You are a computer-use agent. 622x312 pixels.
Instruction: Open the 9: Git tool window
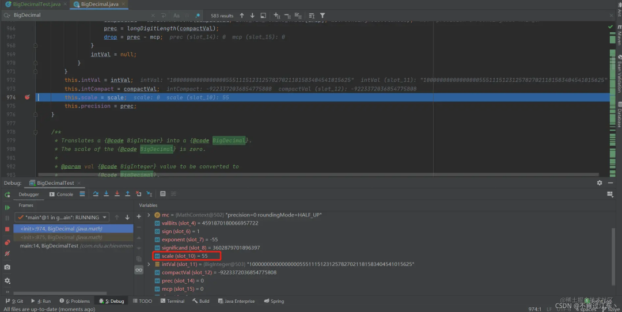(14, 301)
